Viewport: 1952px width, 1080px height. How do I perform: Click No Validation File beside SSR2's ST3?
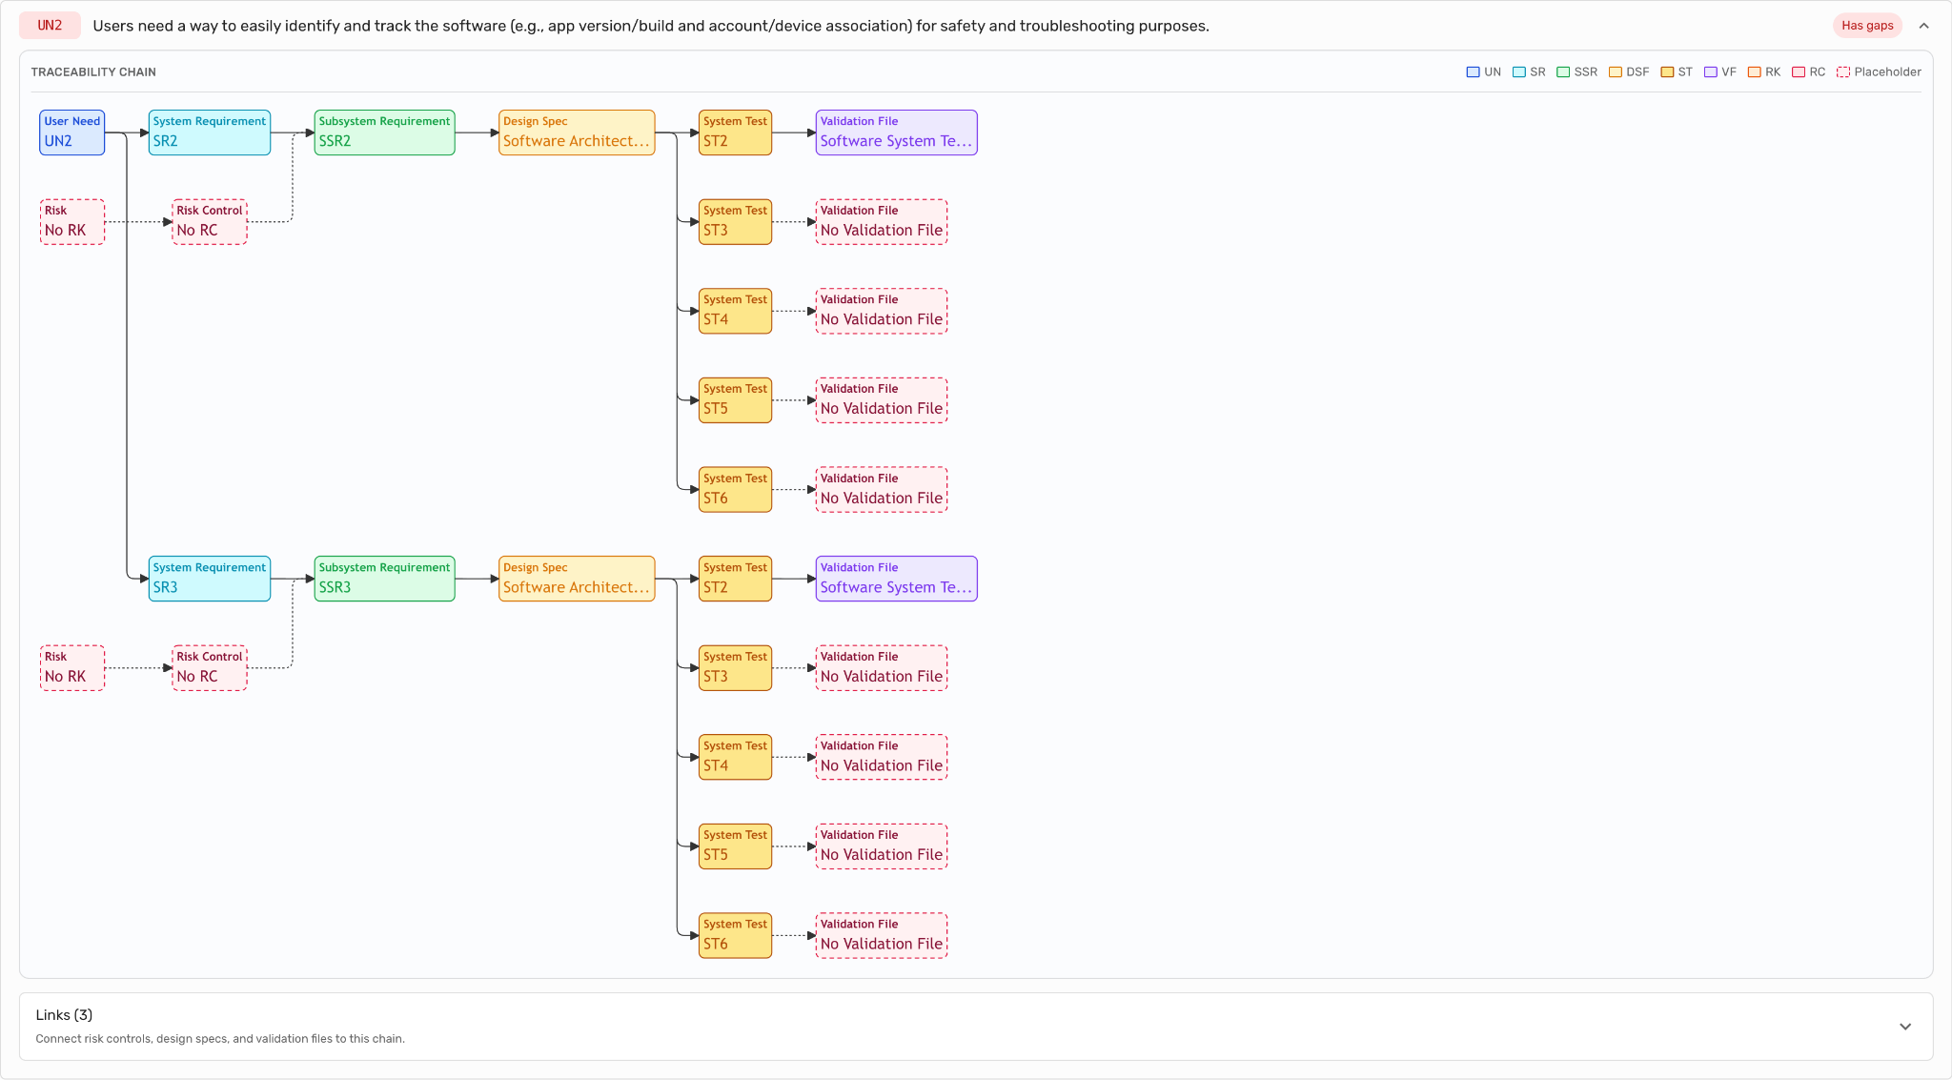[x=882, y=222]
